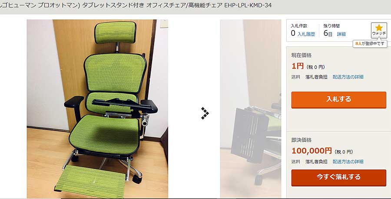This screenshot has height=199, width=391.
Task: Click the orange bid button
Action: coord(338,100)
